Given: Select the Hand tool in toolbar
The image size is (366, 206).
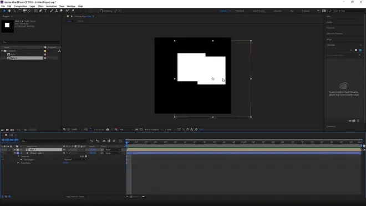Looking at the screenshot, I should click(9, 11).
